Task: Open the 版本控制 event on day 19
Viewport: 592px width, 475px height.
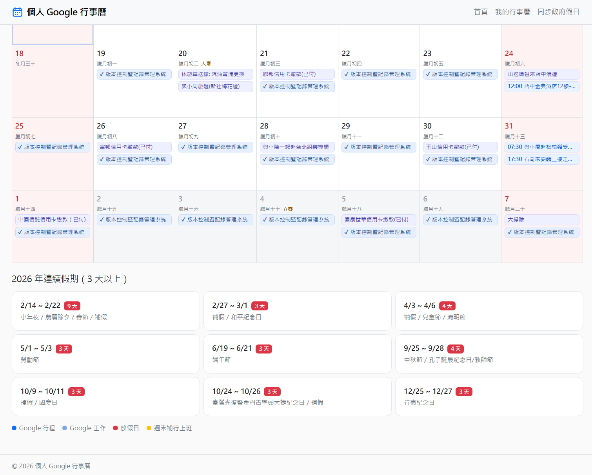Action: tap(134, 74)
